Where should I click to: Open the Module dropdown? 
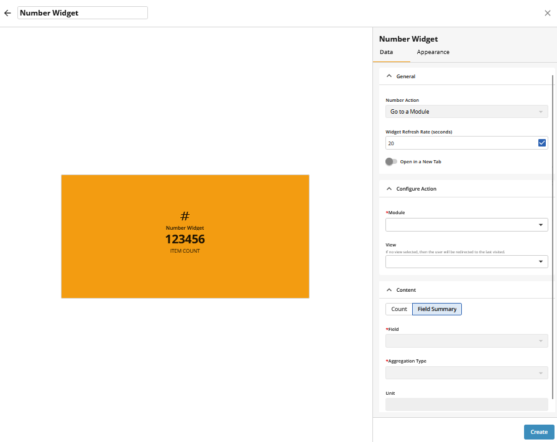[466, 225]
